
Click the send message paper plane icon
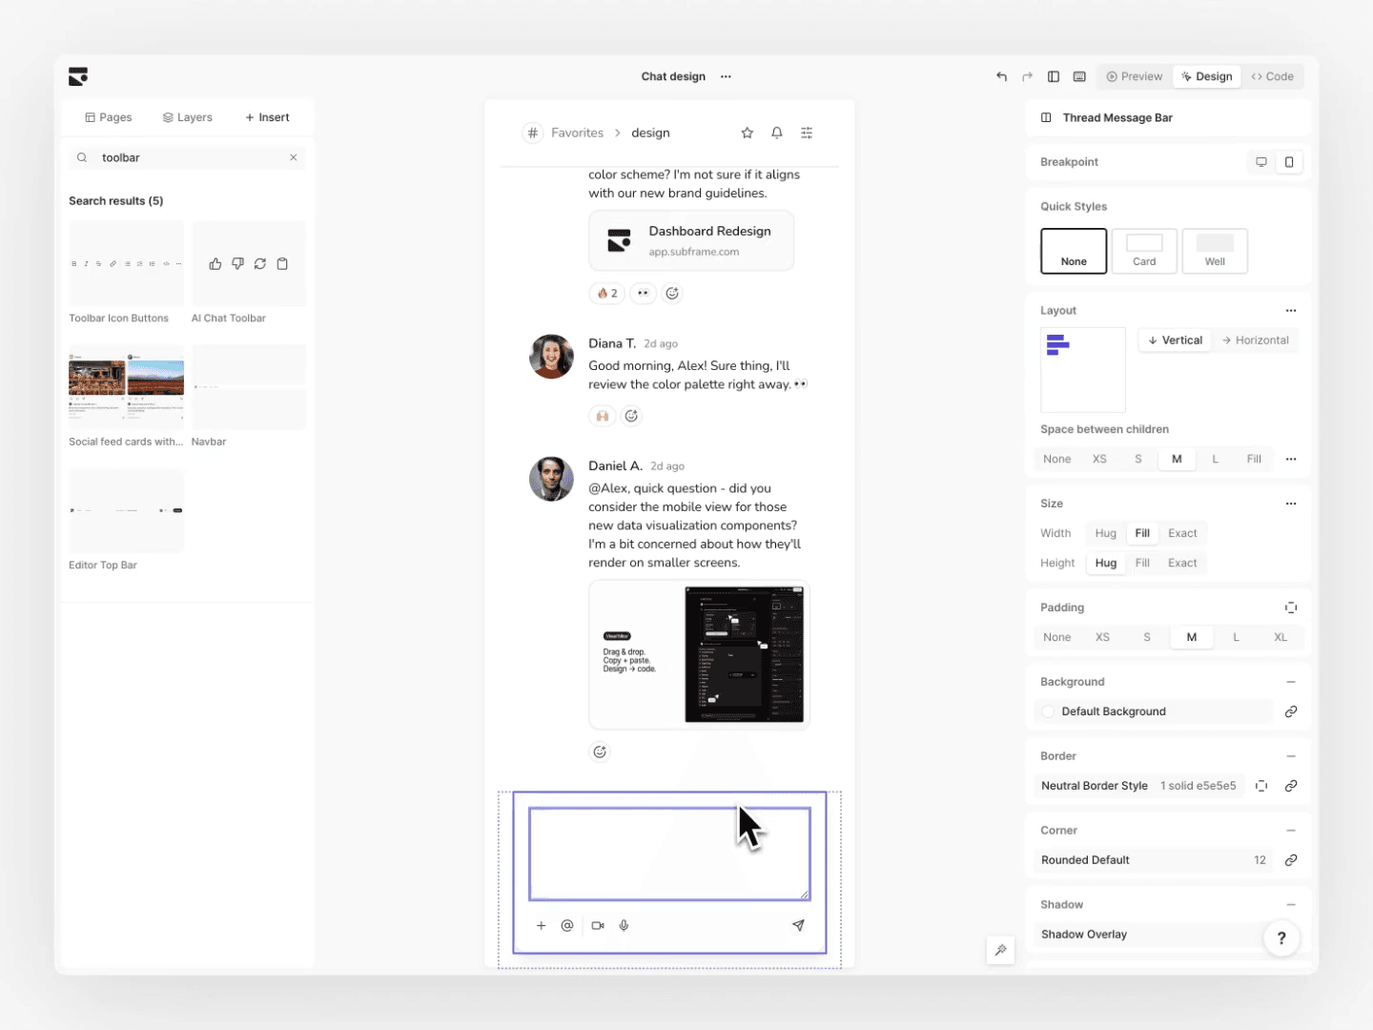(798, 925)
